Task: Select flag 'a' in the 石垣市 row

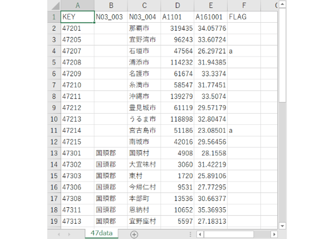Action: pyautogui.click(x=244, y=51)
